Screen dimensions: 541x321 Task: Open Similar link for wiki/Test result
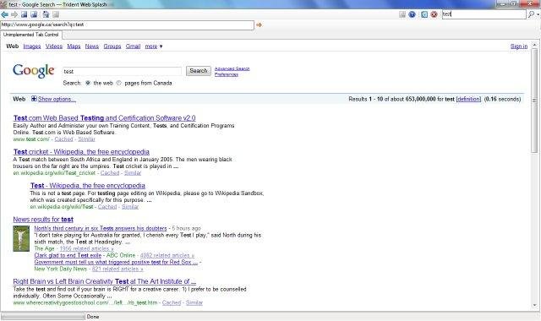[x=130, y=207]
